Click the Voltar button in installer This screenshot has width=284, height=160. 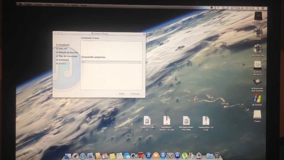pyautogui.click(x=122, y=94)
